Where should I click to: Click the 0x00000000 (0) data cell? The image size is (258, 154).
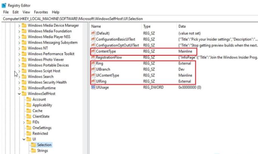coord(190,87)
